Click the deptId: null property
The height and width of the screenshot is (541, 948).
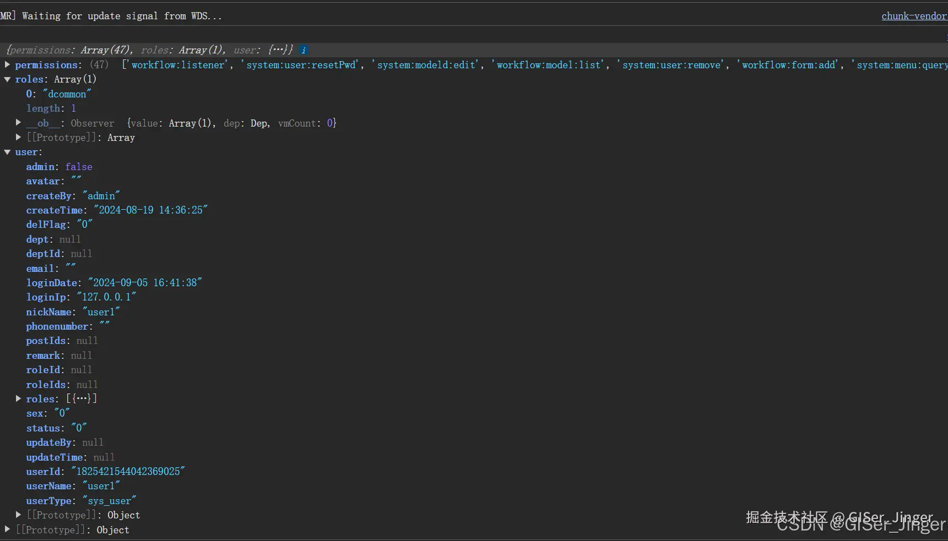pyautogui.click(x=59, y=254)
